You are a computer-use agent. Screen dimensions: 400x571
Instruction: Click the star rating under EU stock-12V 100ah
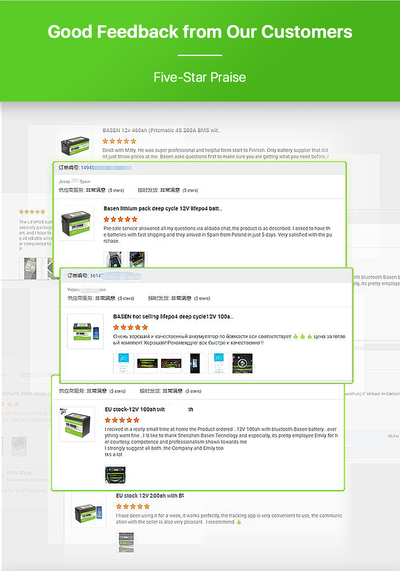pos(122,420)
